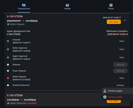Open the Actions dropdown for Dispute Resolved

120,85
